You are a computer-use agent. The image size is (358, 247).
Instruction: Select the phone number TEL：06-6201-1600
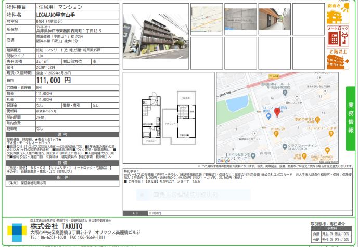click(x=48, y=238)
